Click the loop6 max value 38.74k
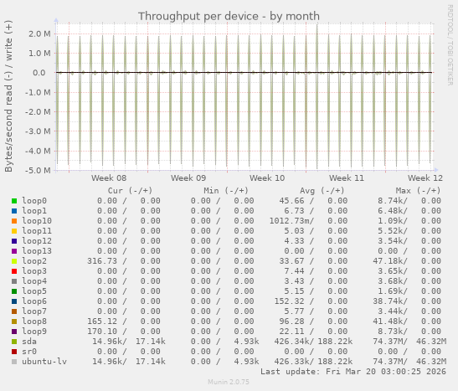 [388, 301]
